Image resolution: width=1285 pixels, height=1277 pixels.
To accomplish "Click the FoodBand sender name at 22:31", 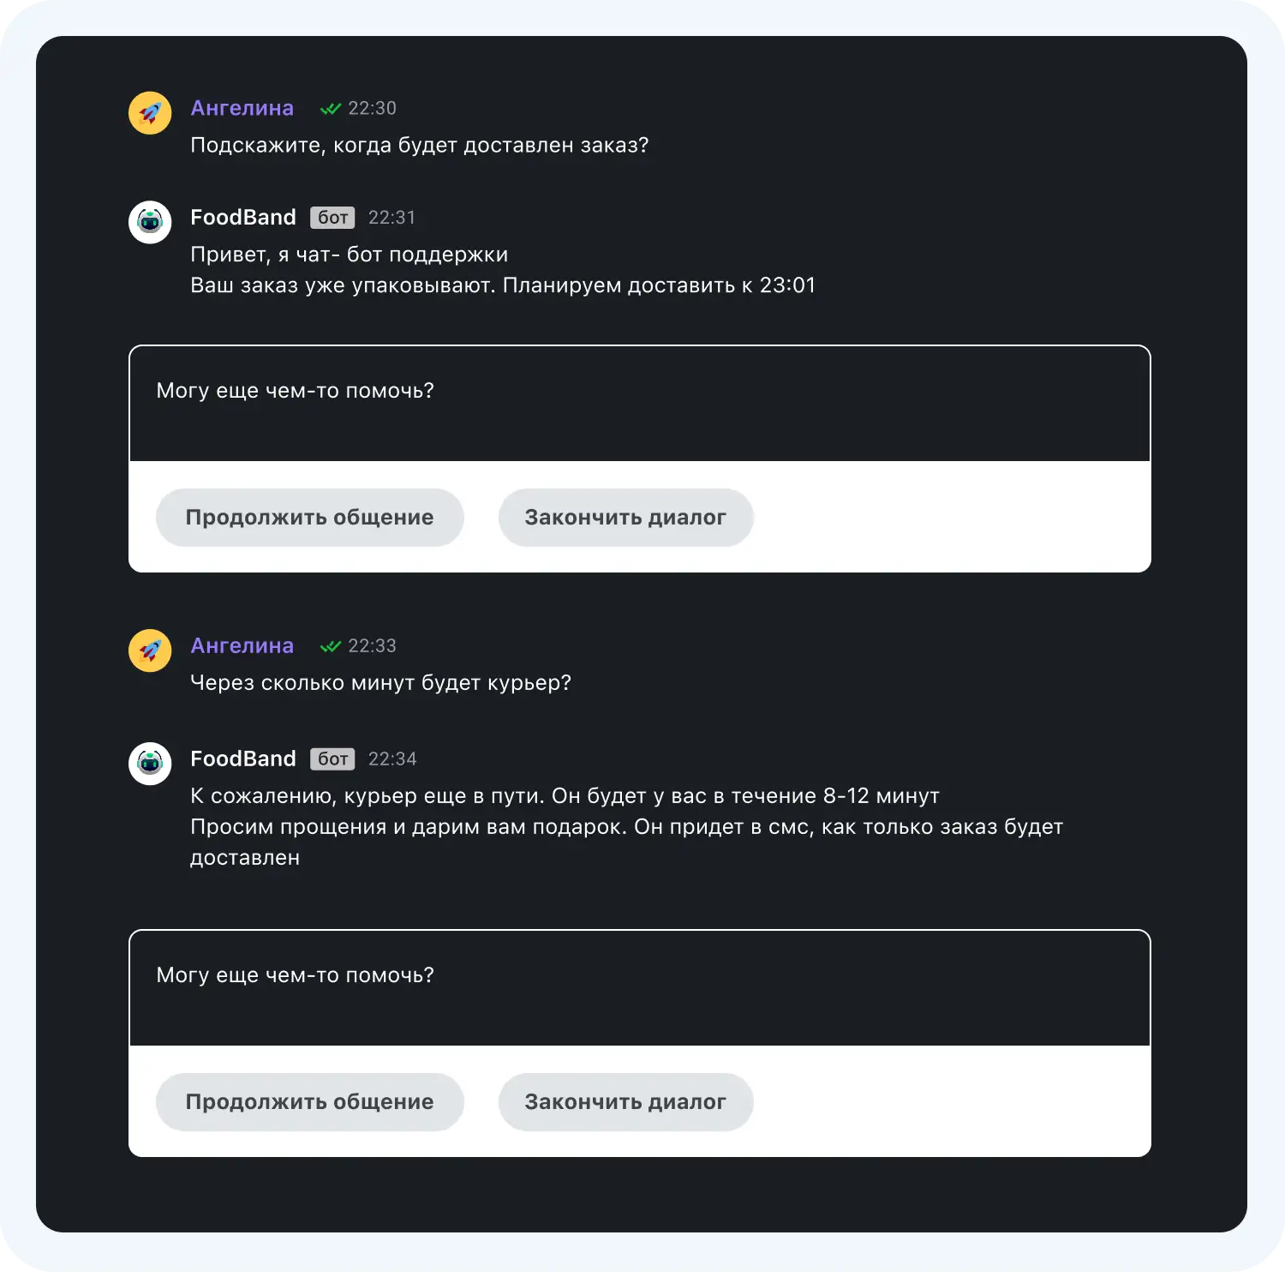I will [242, 218].
